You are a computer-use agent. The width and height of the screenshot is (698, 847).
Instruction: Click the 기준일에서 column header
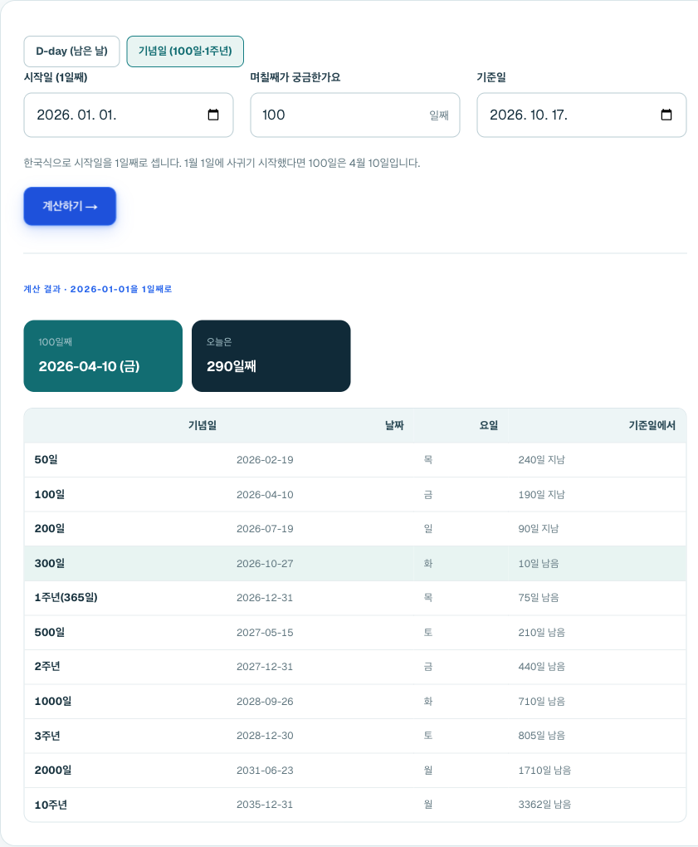click(652, 426)
